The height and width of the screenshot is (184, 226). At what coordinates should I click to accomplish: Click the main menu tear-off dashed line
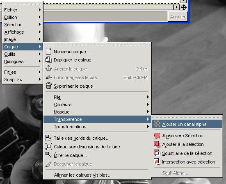pyautogui.click(x=23, y=4)
